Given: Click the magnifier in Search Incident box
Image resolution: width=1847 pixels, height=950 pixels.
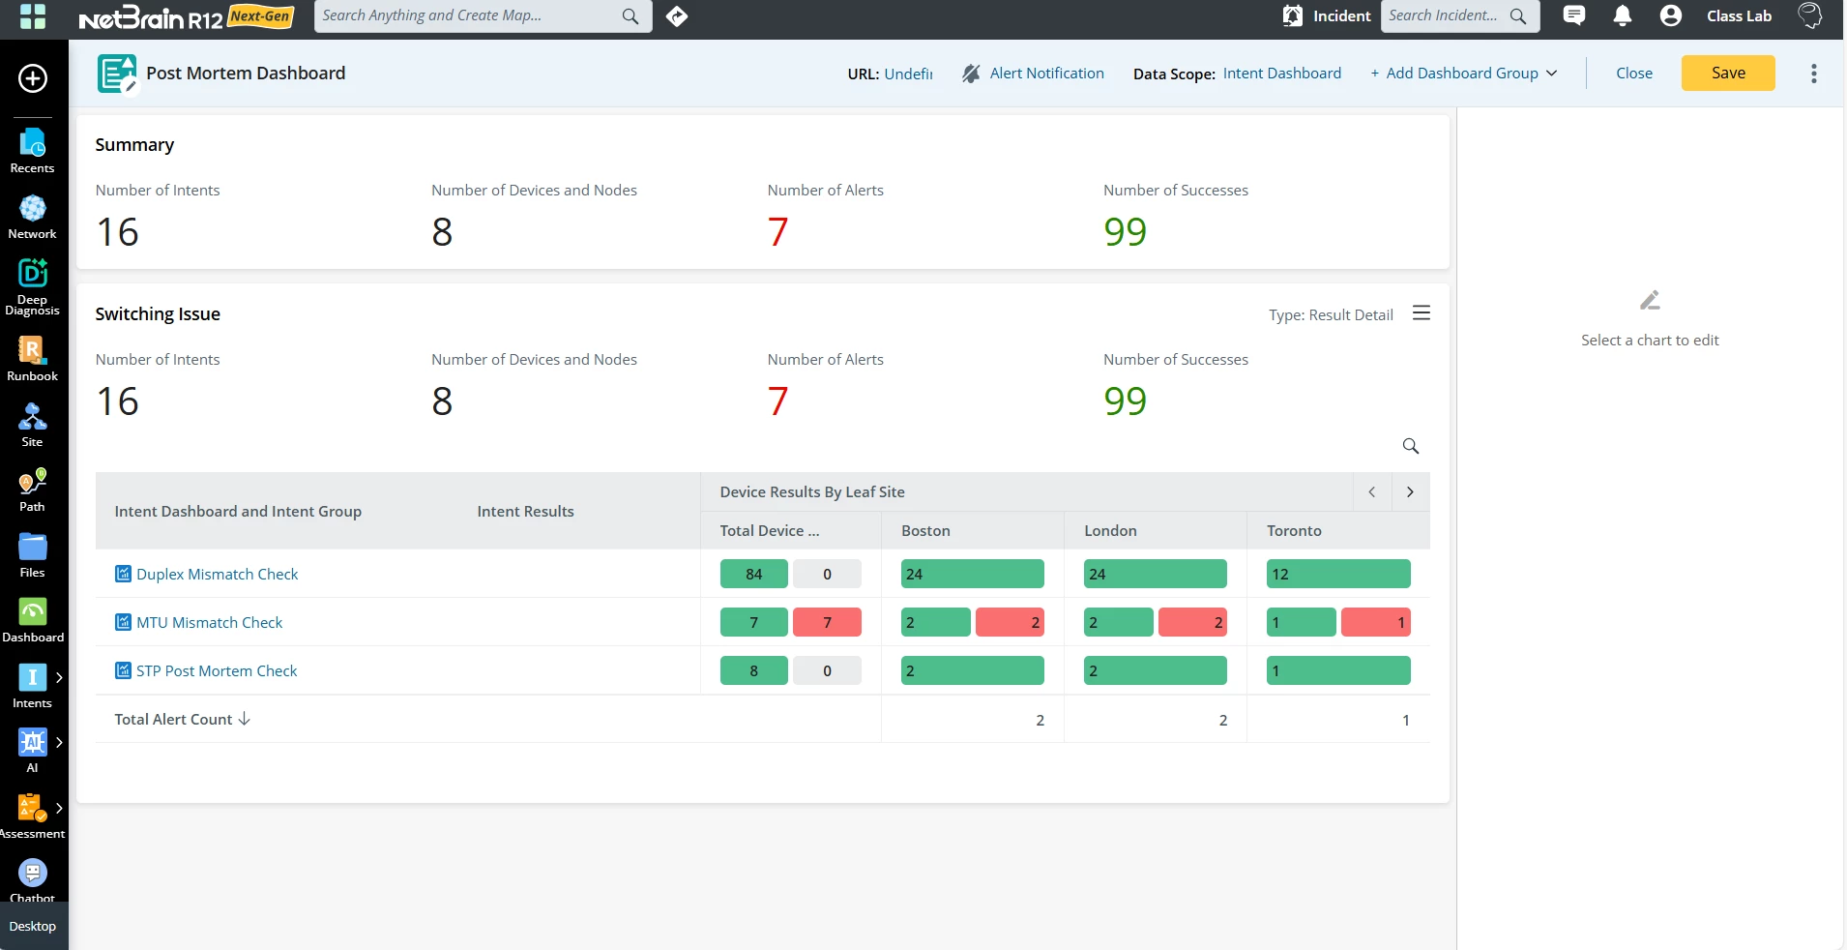Looking at the screenshot, I should point(1518,16).
